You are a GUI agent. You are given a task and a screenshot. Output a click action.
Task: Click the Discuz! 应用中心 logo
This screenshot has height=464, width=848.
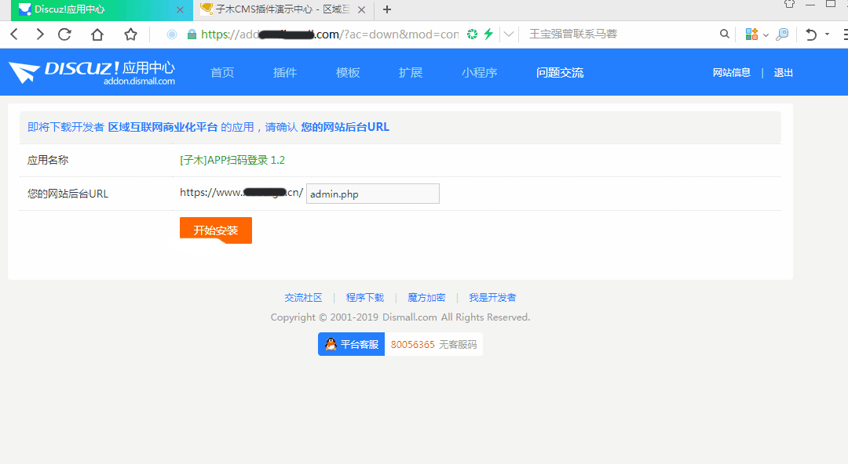coord(92,72)
